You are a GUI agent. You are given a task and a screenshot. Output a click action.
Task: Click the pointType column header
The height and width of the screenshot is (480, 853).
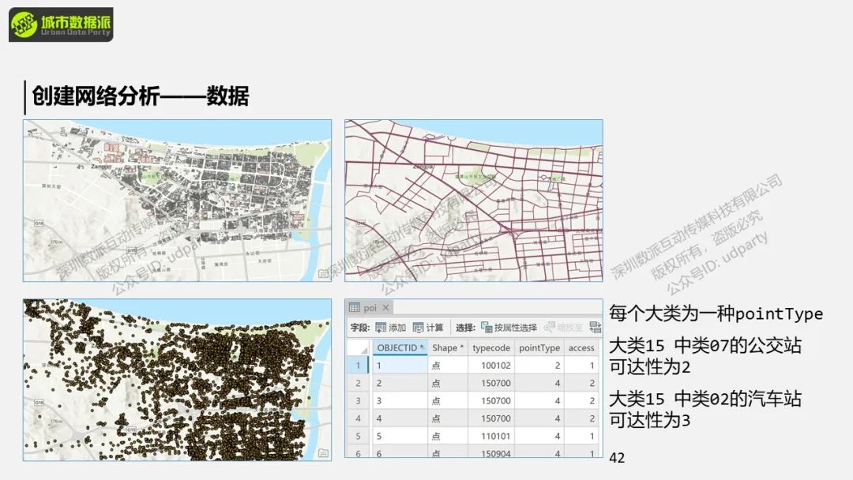pos(539,348)
